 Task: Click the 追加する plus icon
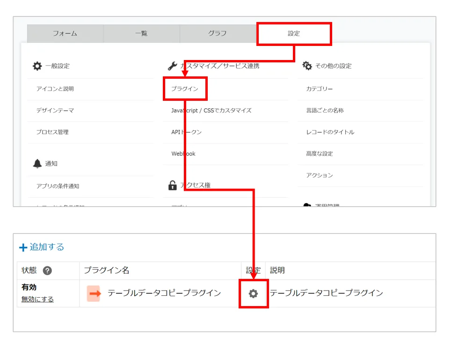pyautogui.click(x=23, y=247)
